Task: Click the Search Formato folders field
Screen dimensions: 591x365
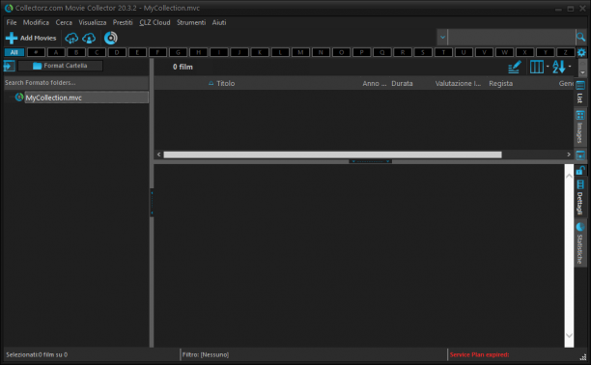Action: (76, 83)
